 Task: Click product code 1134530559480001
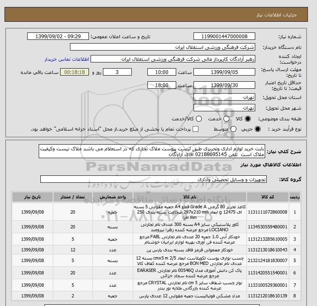[268, 227]
